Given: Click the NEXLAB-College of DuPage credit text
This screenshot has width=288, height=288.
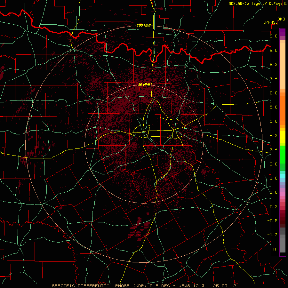Looking at the screenshot, I should [256, 4].
